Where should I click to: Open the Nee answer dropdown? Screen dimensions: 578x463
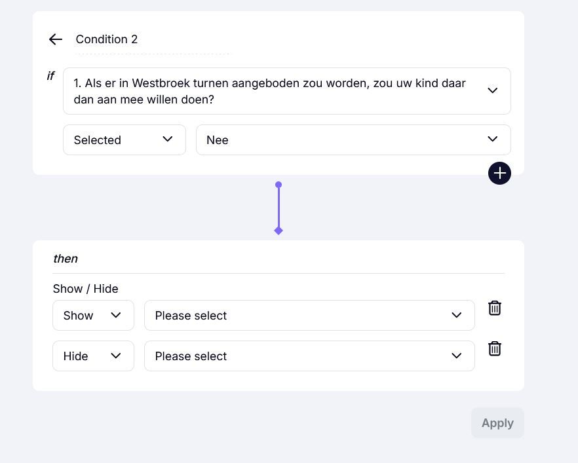(353, 139)
